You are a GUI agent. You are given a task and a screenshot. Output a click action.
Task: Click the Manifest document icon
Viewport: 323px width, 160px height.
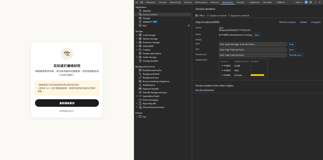[140, 11]
